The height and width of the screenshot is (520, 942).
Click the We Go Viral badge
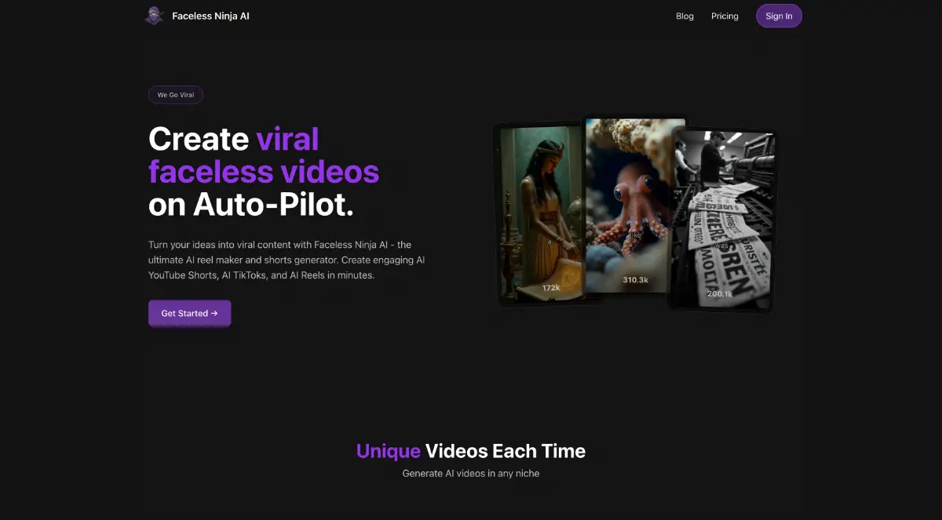click(x=176, y=95)
